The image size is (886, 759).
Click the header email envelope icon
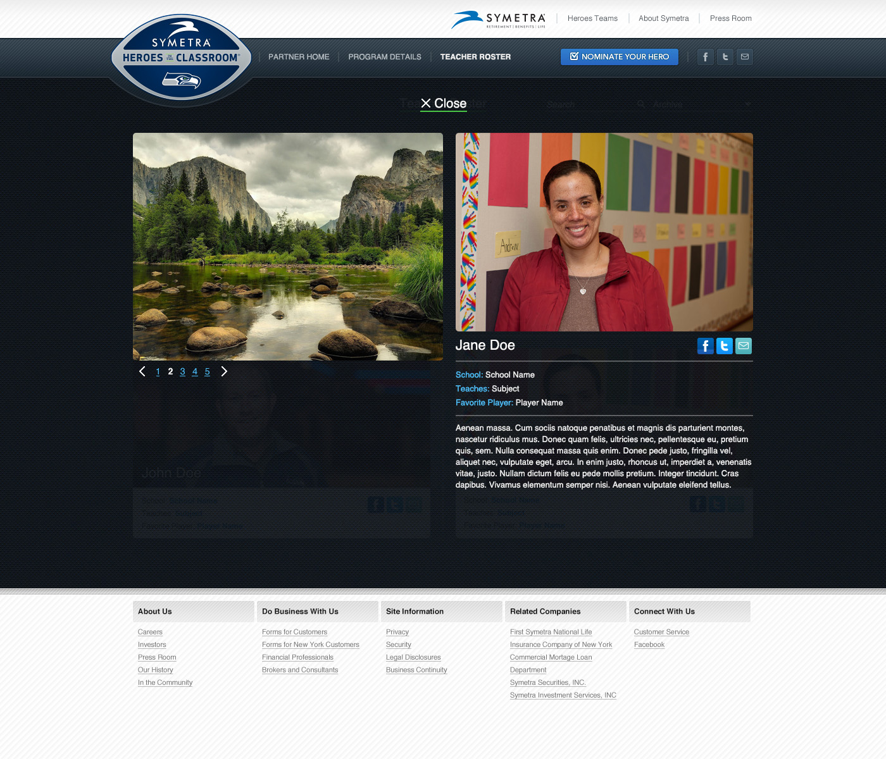pyautogui.click(x=745, y=57)
